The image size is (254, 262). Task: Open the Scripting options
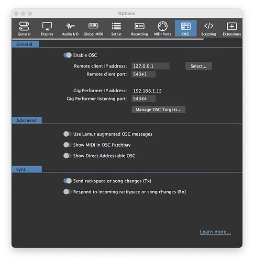[208, 29]
